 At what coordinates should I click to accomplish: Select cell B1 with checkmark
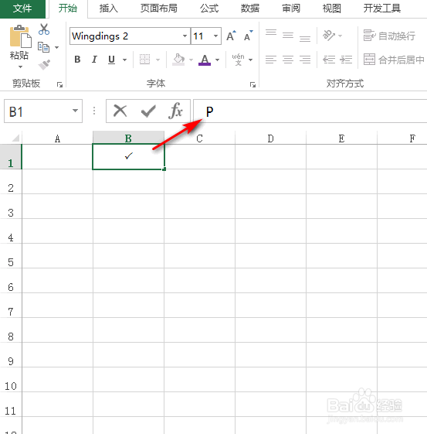tap(128, 157)
